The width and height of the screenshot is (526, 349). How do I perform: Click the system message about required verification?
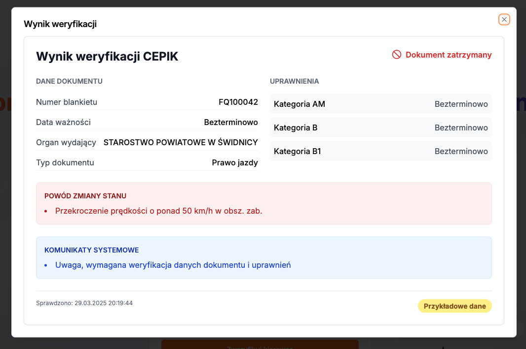point(173,265)
